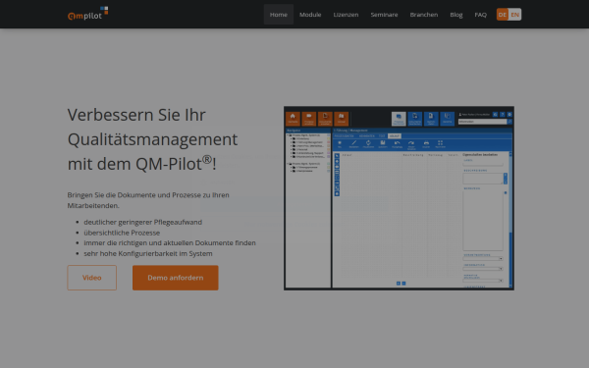Click the Demo anfordern button
This screenshot has height=368, width=589.
176,278
